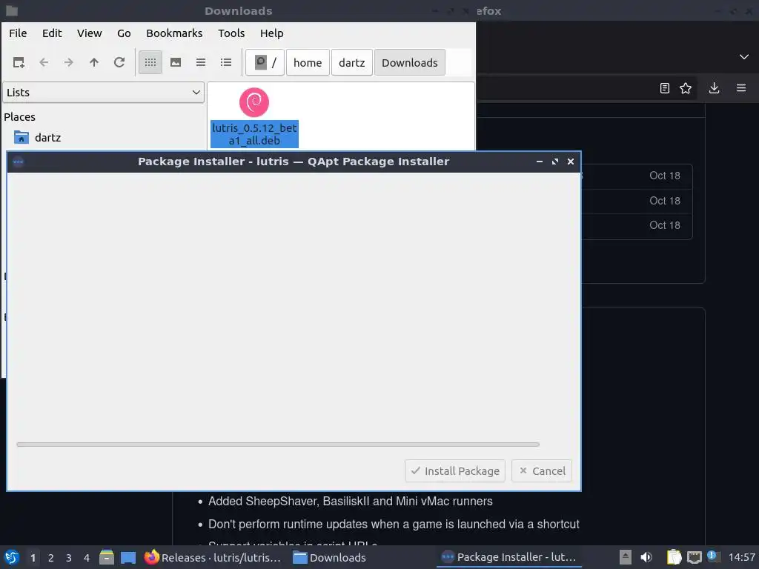The width and height of the screenshot is (759, 569).
Task: Bookmark this page with star icon
Action: (686, 88)
